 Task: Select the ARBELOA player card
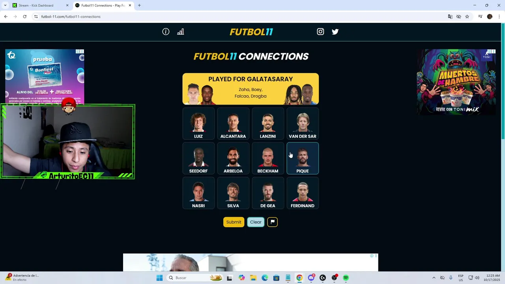pyautogui.click(x=233, y=159)
